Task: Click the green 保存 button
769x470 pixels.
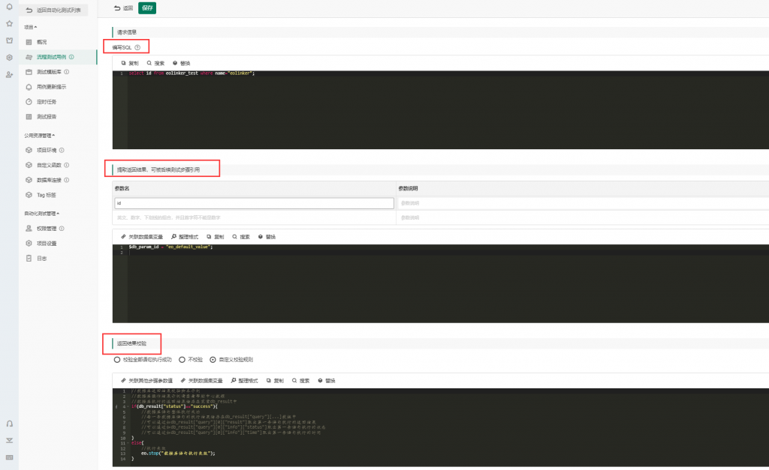Action: 147,8
